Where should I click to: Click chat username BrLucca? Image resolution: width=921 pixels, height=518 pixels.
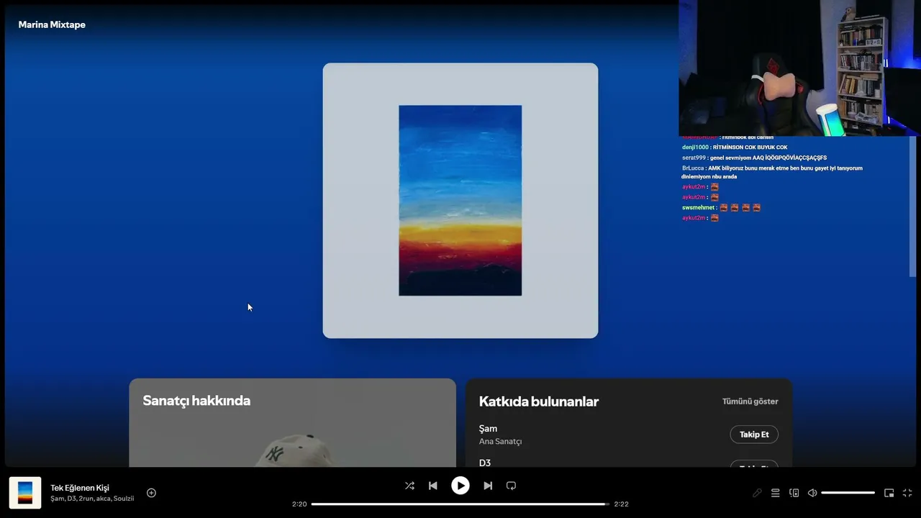pos(693,168)
